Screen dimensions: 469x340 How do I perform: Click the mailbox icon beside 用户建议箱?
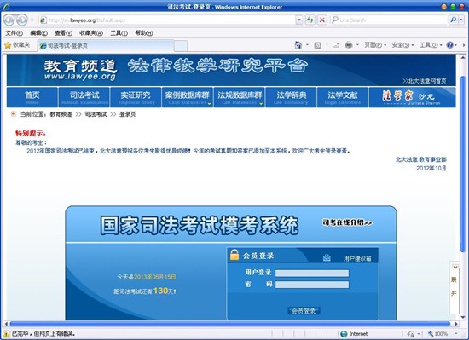pyautogui.click(x=327, y=257)
